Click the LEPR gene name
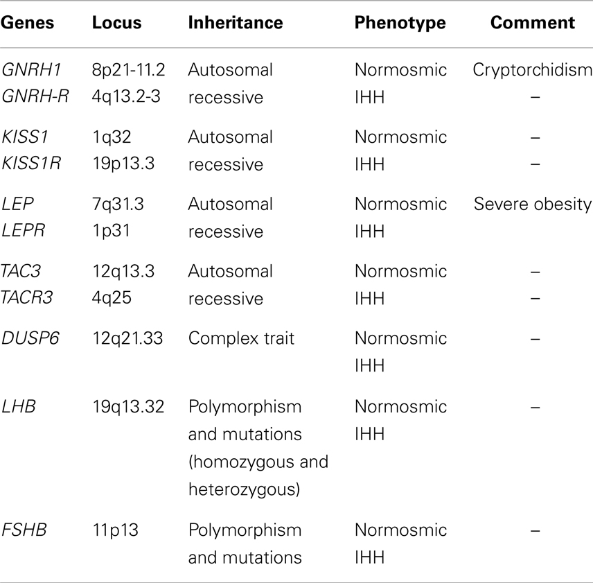The image size is (593, 583). pos(24,230)
